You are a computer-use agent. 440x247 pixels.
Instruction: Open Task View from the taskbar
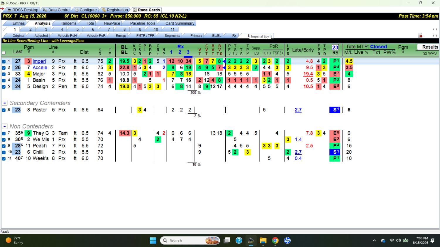pos(227,241)
